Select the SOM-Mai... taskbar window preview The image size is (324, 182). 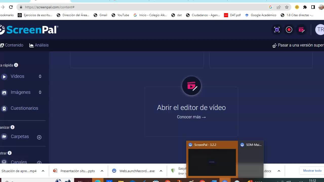251,159
